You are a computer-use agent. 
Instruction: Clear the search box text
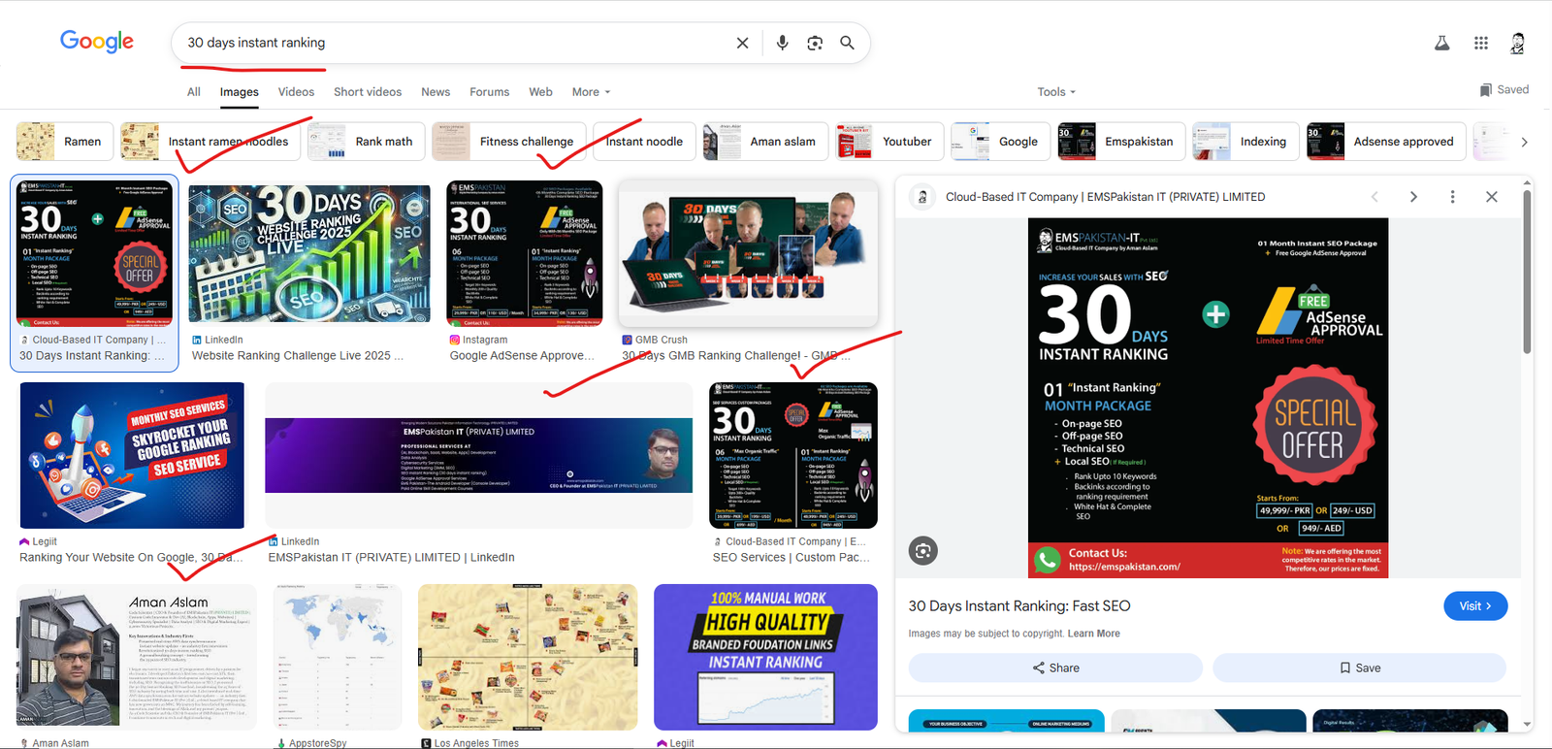(742, 43)
